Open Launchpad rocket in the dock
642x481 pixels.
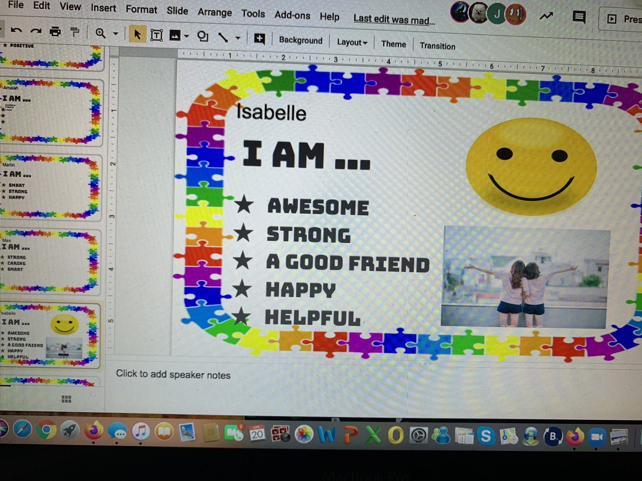tap(70, 430)
